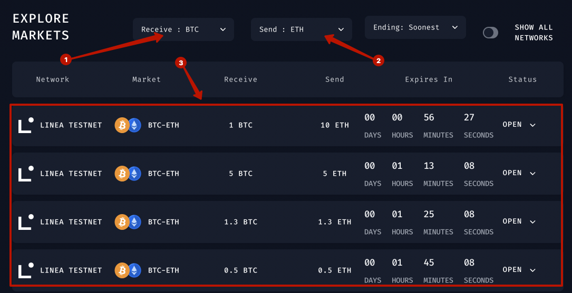The height and width of the screenshot is (293, 572).
Task: Click Linea logo in the 5 BTC row
Action: tap(26, 174)
